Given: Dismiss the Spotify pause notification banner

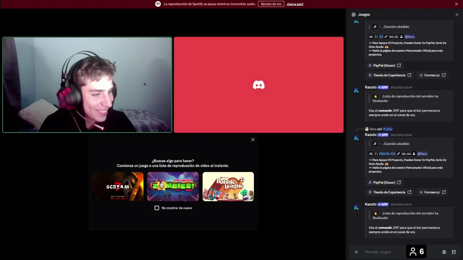Looking at the screenshot, I should (456, 4).
